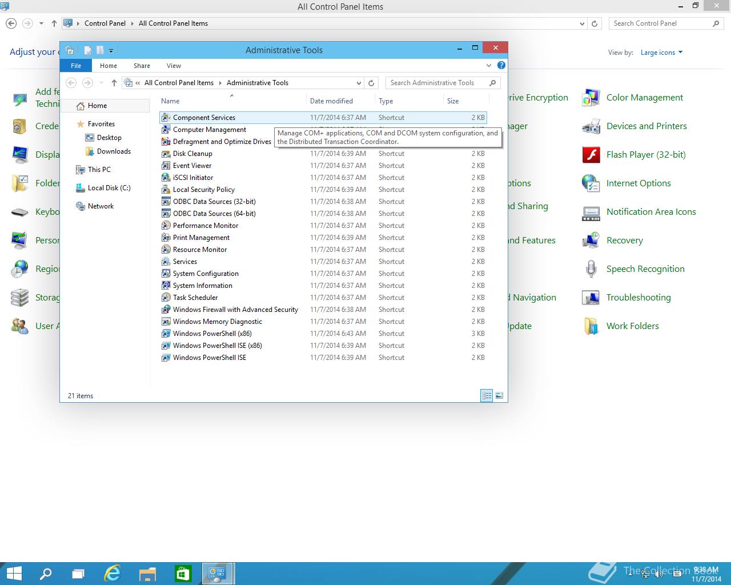The image size is (731, 585).
Task: Open Flash Player (32-bit) icon
Action: [591, 155]
